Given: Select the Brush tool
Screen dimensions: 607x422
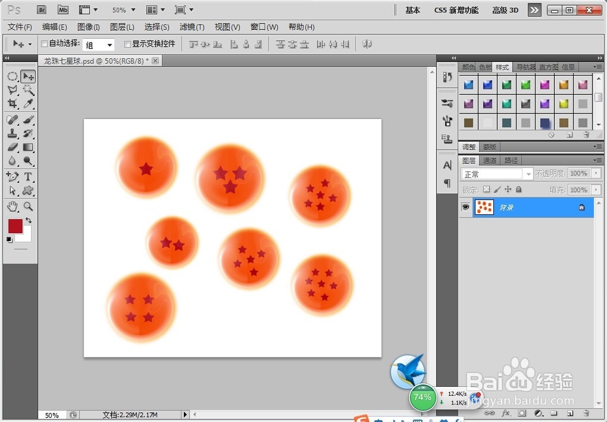Looking at the screenshot, I should point(28,120).
